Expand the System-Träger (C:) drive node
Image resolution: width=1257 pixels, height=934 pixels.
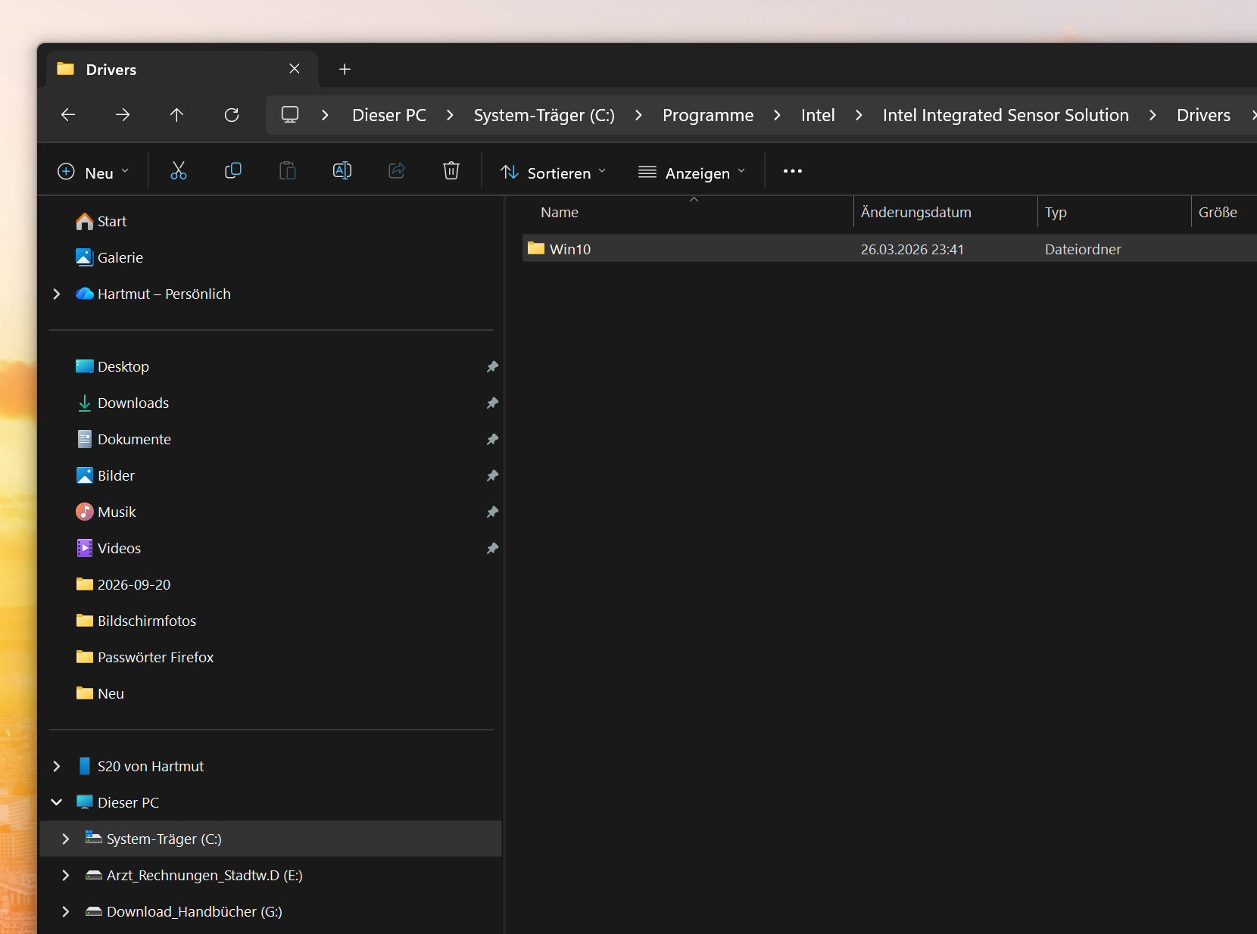point(66,839)
